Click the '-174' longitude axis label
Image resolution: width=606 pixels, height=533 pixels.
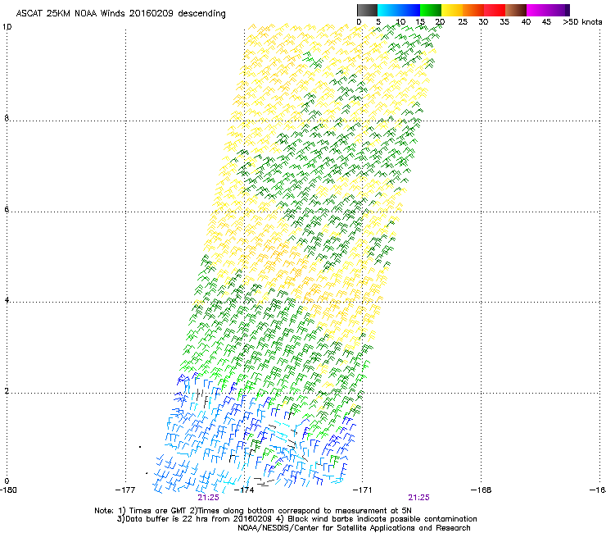[x=244, y=490]
